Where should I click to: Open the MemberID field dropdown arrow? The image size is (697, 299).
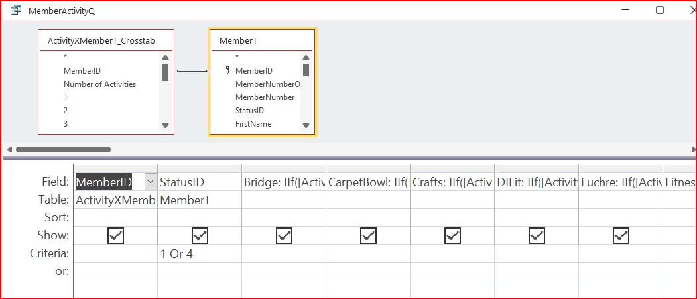(x=151, y=182)
